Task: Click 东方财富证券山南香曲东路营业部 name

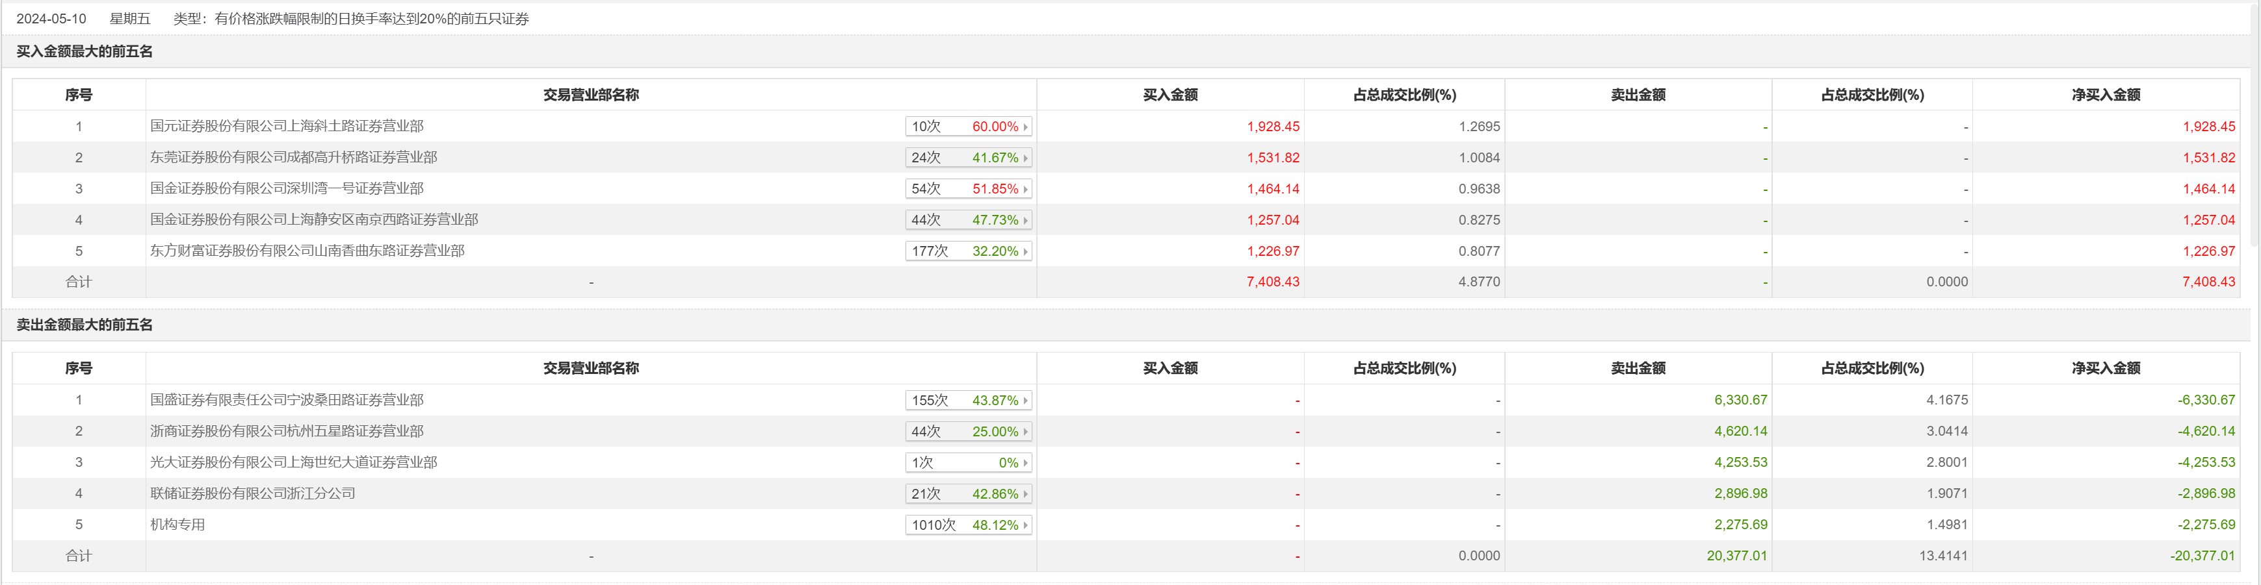Action: (307, 251)
